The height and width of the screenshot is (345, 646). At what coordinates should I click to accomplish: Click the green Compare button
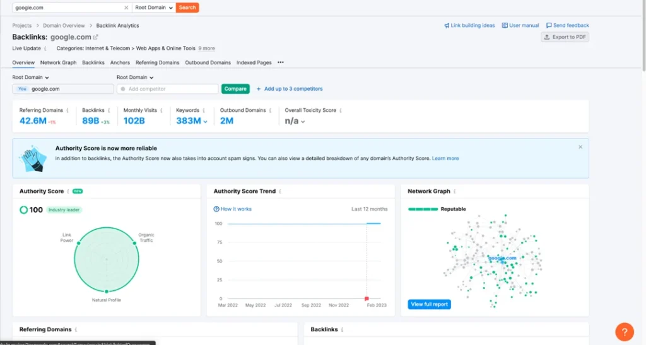[x=235, y=89]
